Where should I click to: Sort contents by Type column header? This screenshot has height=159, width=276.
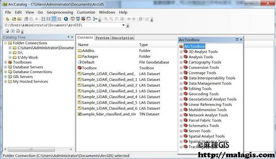(x=143, y=45)
